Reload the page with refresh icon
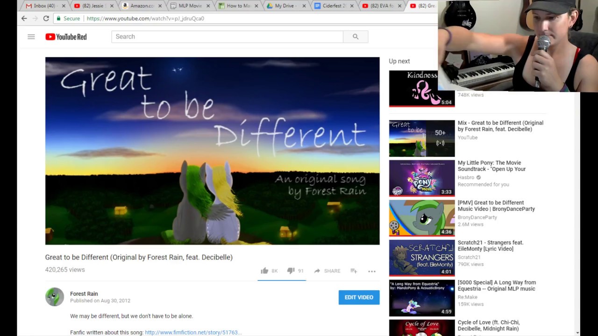Screen dimensions: 598x336 tap(46, 18)
